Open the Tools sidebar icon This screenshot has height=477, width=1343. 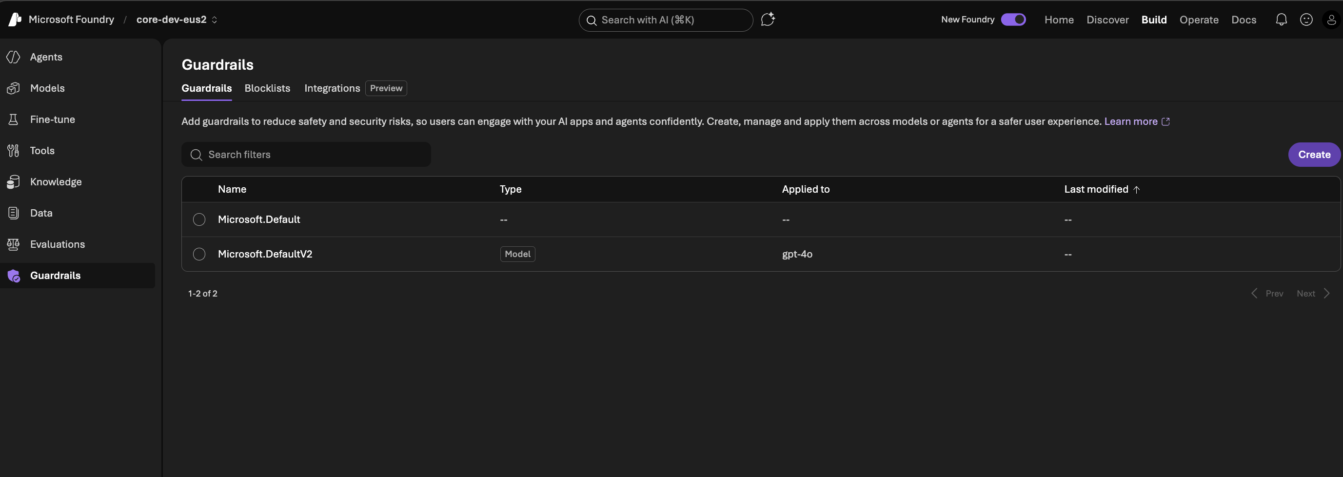[x=14, y=151]
